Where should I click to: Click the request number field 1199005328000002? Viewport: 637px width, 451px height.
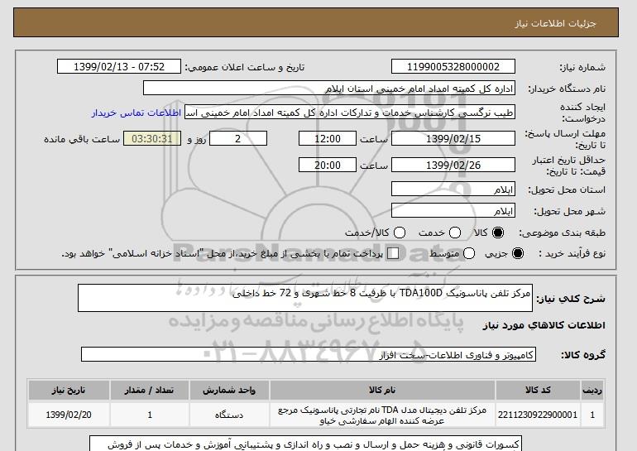[x=453, y=67]
